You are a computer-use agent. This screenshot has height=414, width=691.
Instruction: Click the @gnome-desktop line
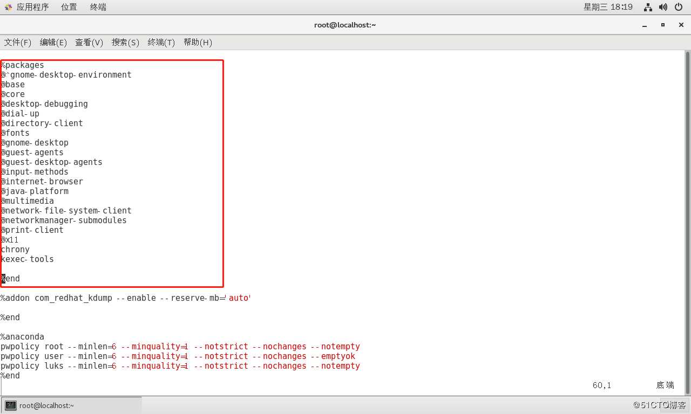coord(35,143)
